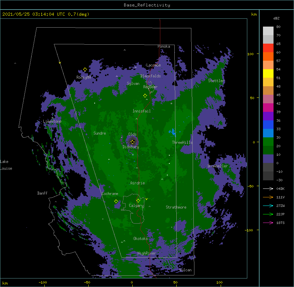Click the blue 36 dBZ color swatch
This screenshot has height=287, width=294.
coord(268,124)
